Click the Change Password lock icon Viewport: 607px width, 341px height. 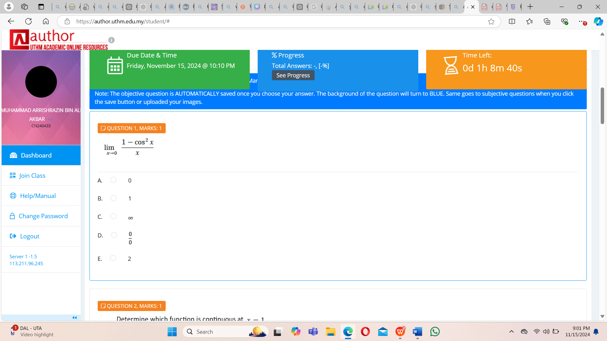point(12,216)
